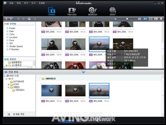Expand the DCIM folder
This screenshot has width=166, height=125.
[x=9, y=84]
